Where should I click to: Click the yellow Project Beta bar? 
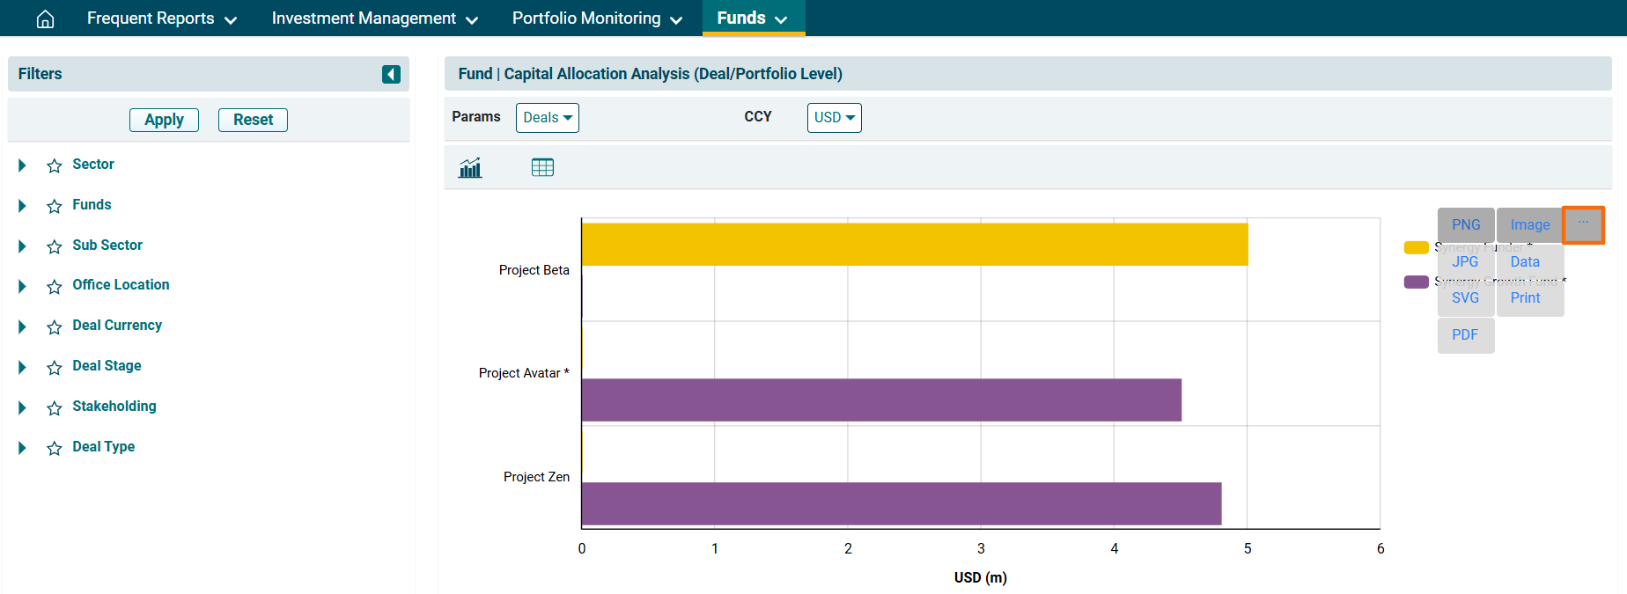click(914, 245)
